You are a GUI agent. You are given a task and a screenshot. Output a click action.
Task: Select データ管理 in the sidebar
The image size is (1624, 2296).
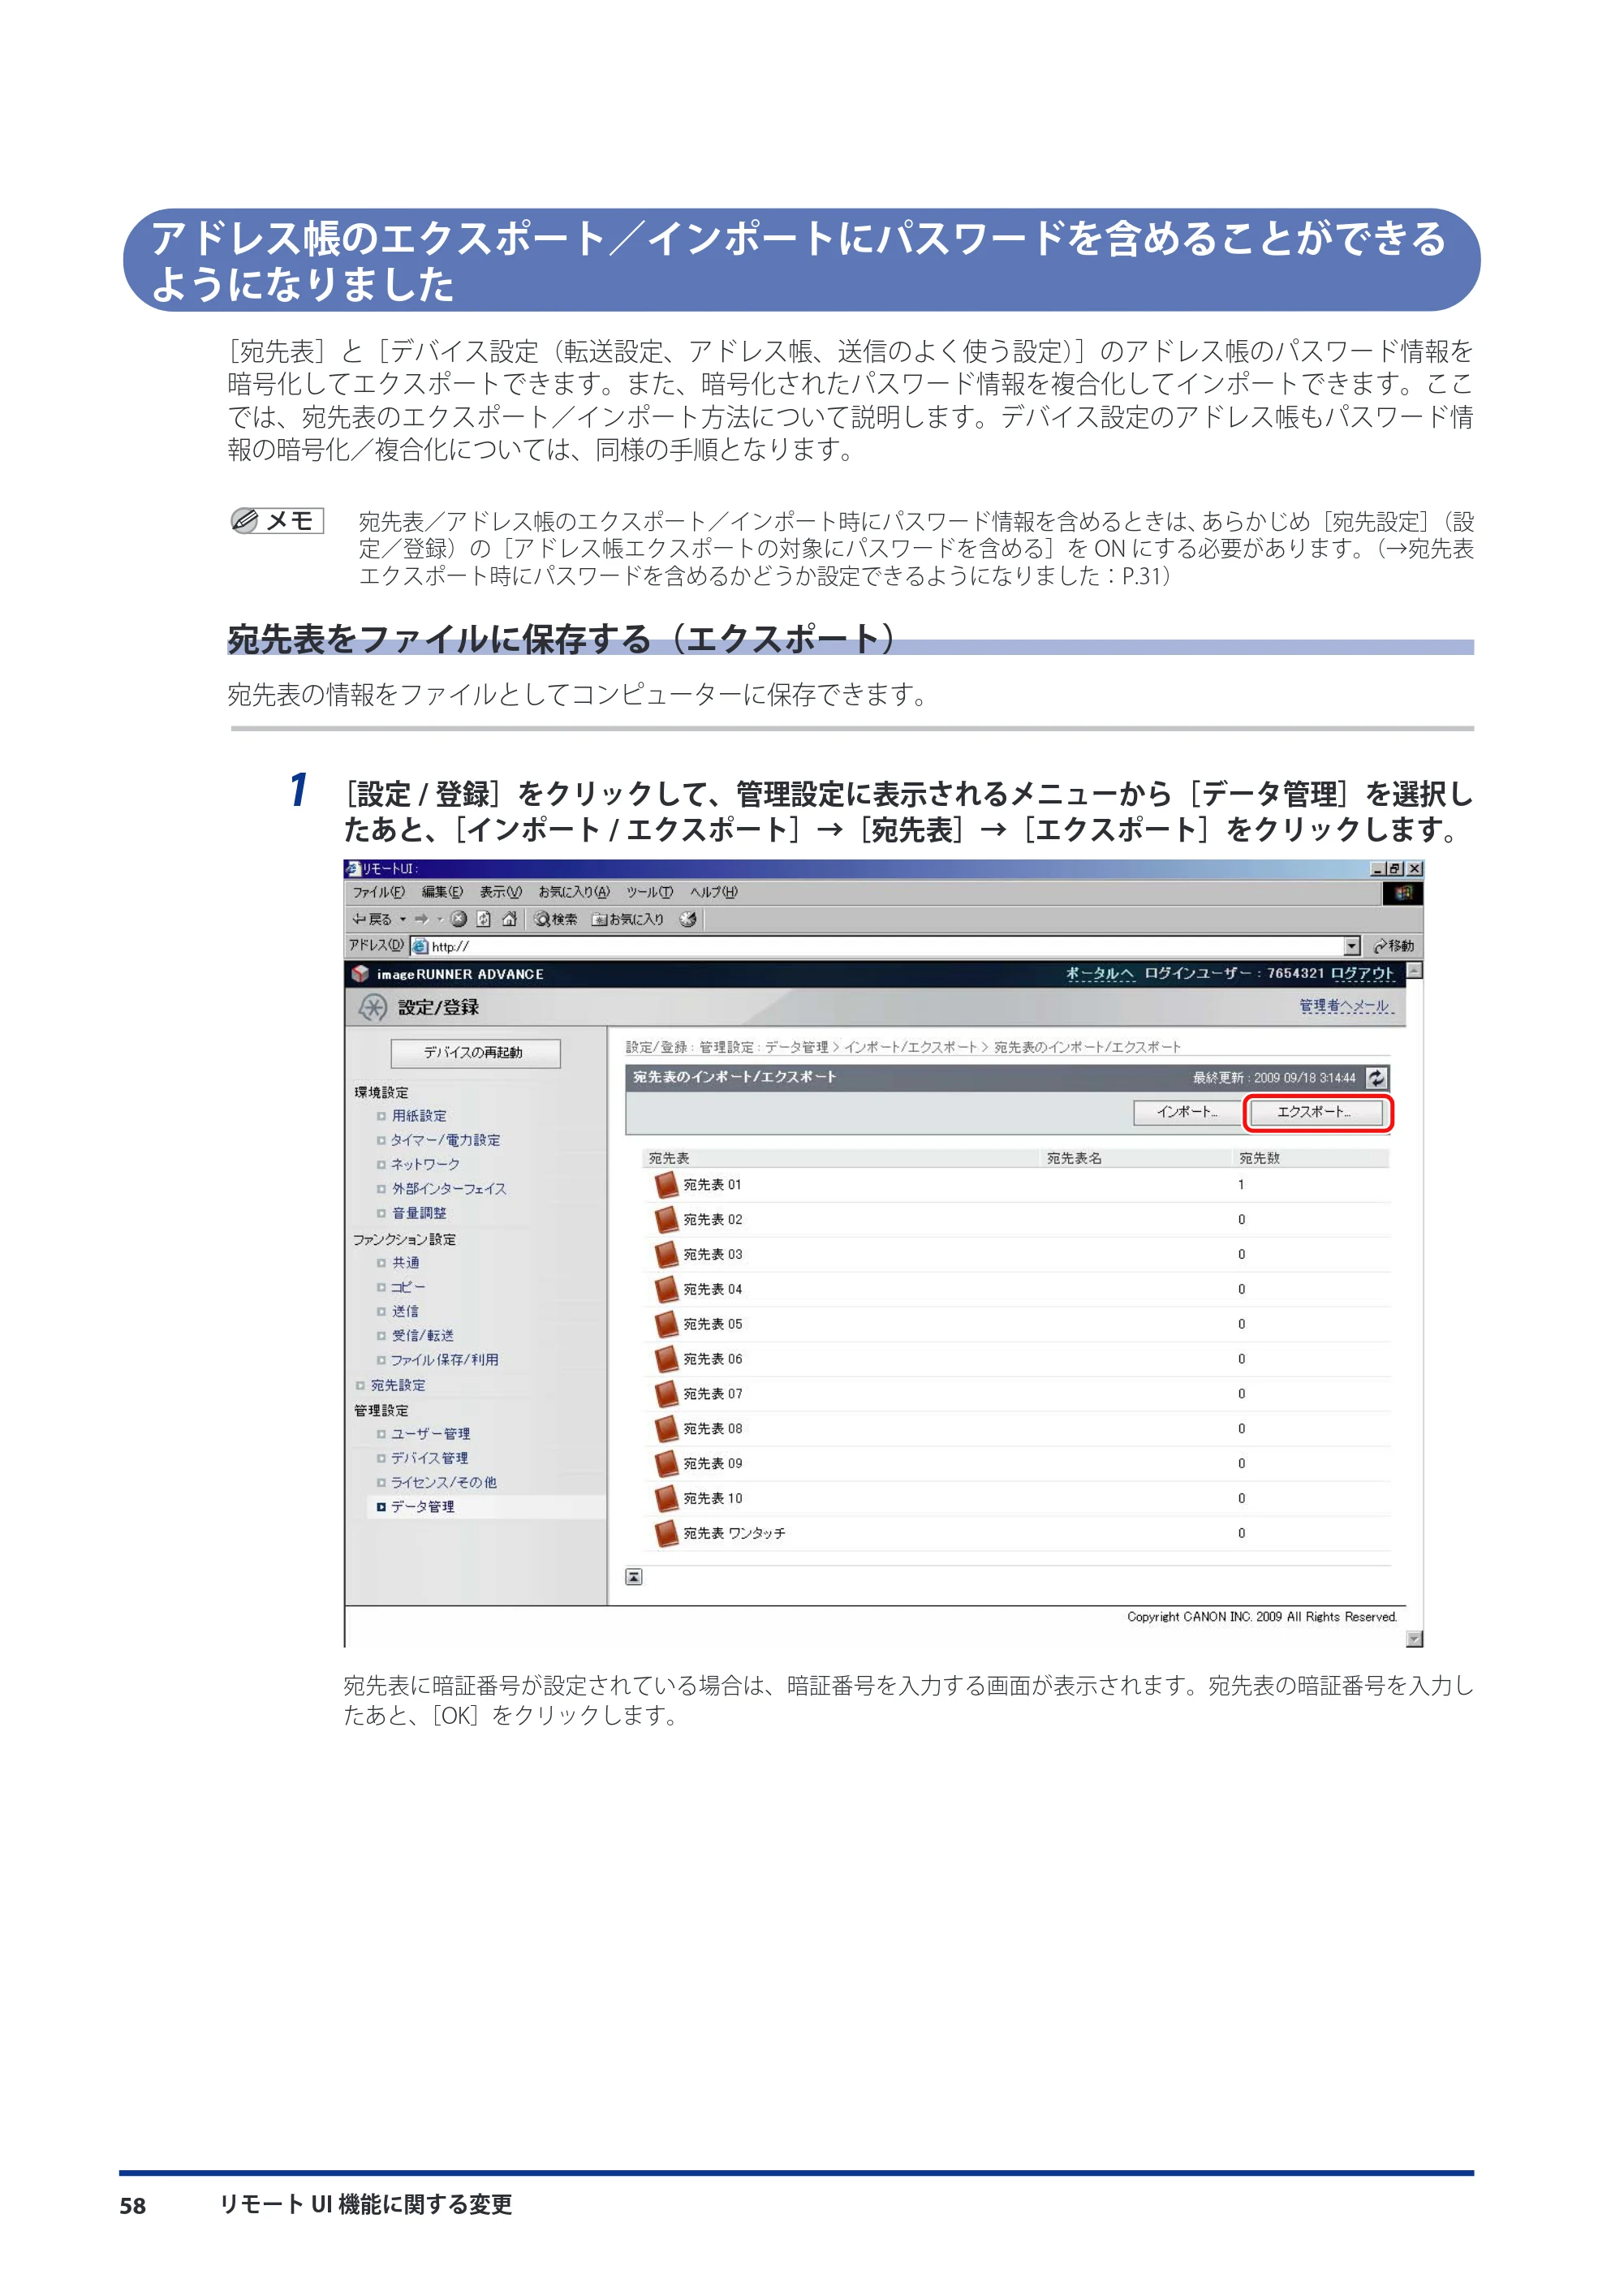coord(422,1506)
